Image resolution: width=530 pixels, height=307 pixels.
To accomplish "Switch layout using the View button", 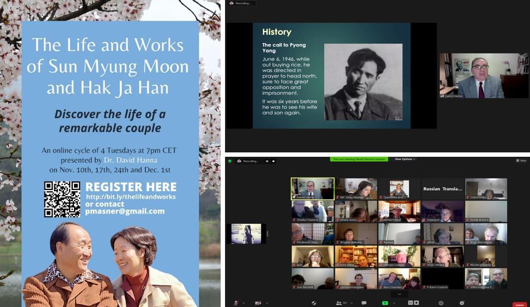I will tap(521, 161).
